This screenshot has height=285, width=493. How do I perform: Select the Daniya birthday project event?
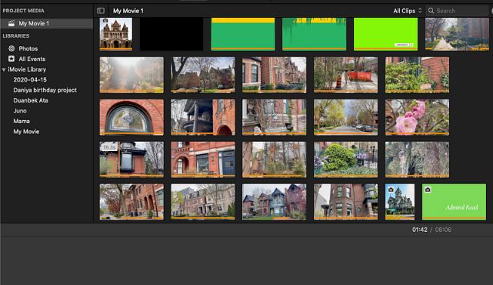click(45, 90)
